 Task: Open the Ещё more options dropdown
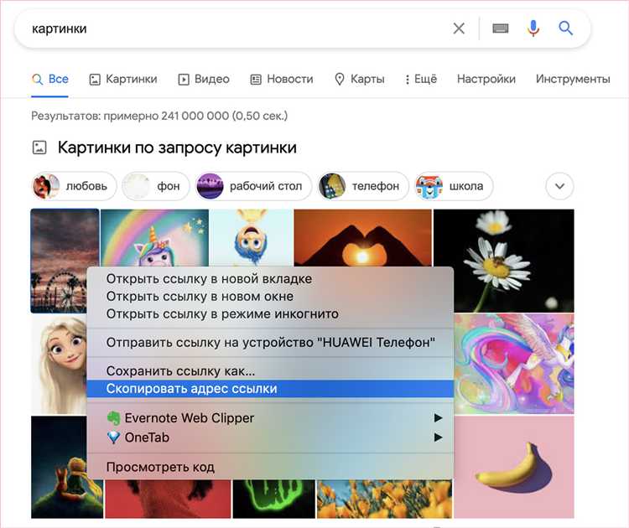(x=421, y=79)
